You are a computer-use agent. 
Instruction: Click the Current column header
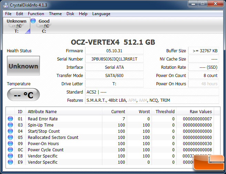[114, 111]
